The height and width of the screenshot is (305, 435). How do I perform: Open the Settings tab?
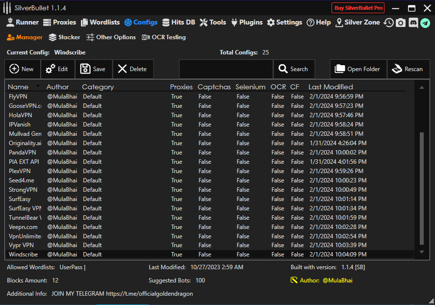click(x=284, y=22)
